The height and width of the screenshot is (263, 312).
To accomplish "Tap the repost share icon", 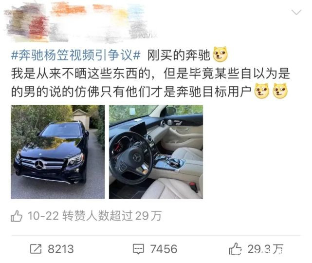I will point(36,249).
